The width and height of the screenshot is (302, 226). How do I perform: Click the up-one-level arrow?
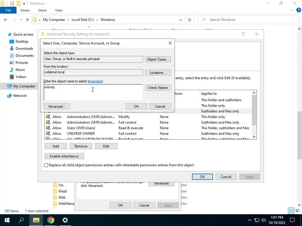27,20
